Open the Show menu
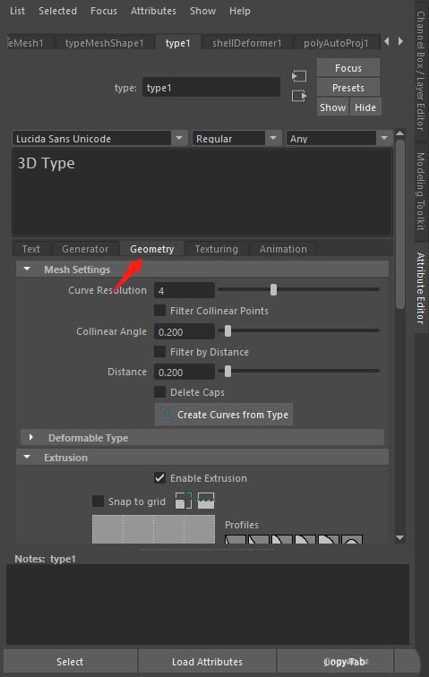 coord(202,11)
